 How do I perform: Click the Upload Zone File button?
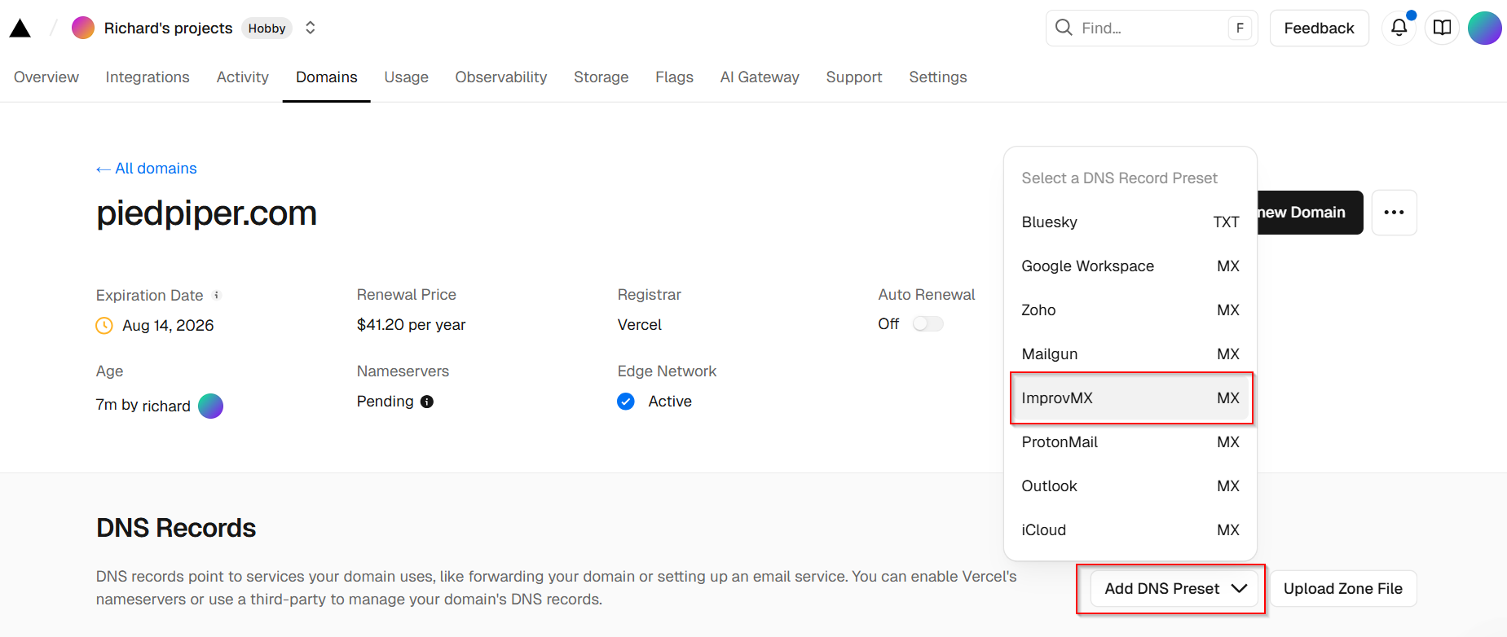point(1342,589)
